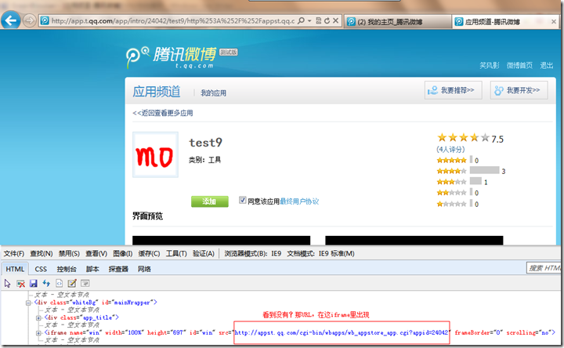Open the address bar dropdown arrow

(x=309, y=21)
